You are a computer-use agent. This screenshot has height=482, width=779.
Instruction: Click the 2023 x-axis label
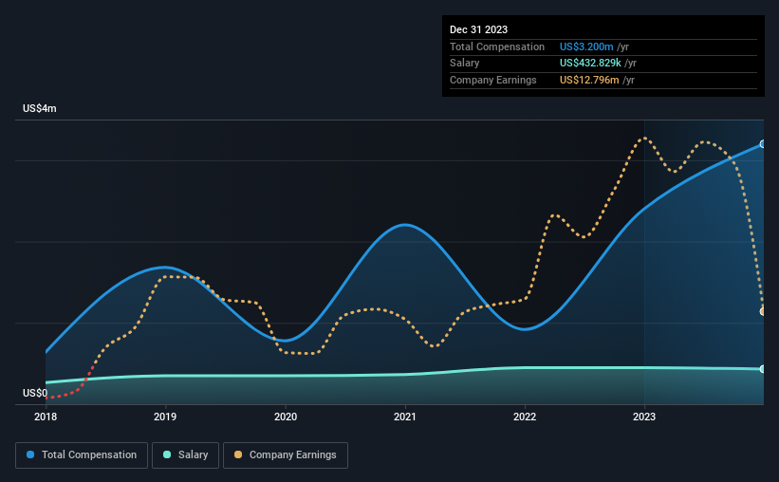[644, 417]
